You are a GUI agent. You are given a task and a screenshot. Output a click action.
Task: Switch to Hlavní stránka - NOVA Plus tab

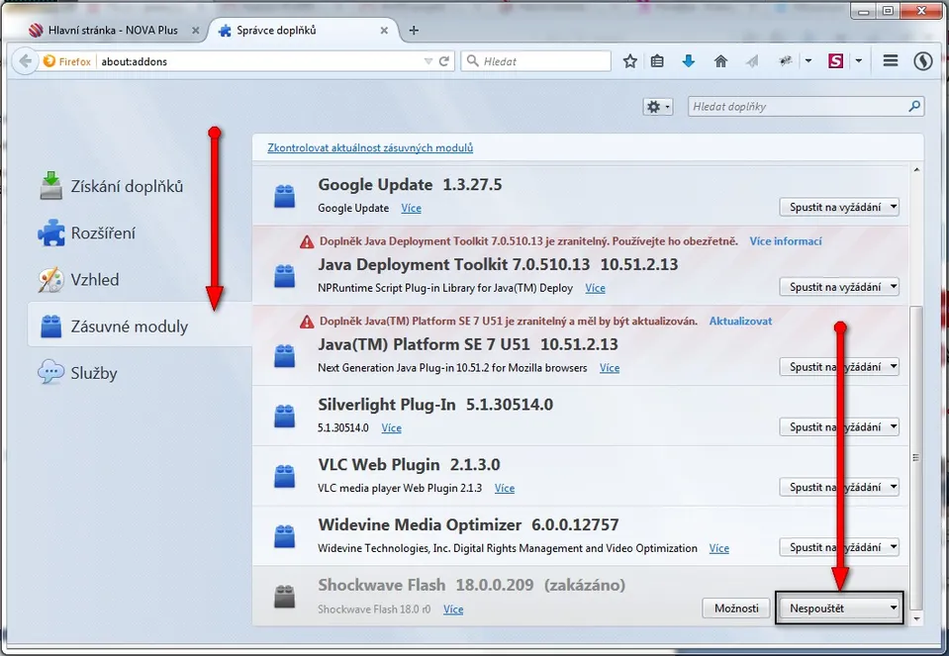pyautogui.click(x=113, y=31)
